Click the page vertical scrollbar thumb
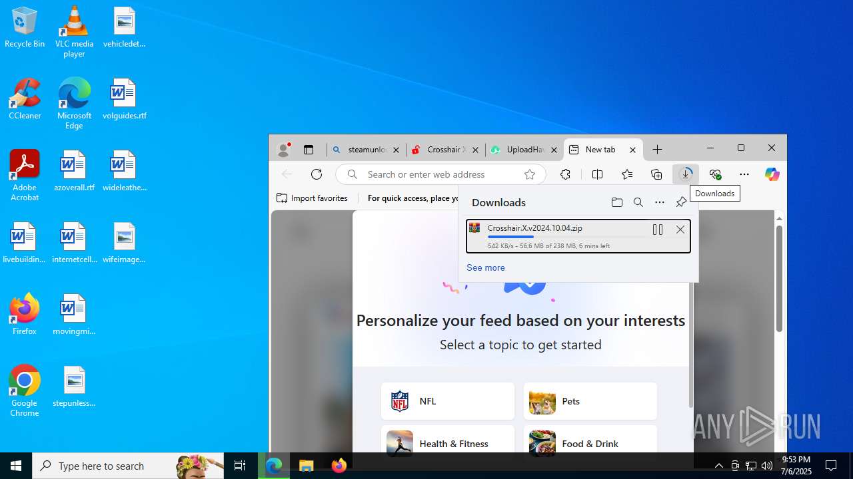 (779, 278)
